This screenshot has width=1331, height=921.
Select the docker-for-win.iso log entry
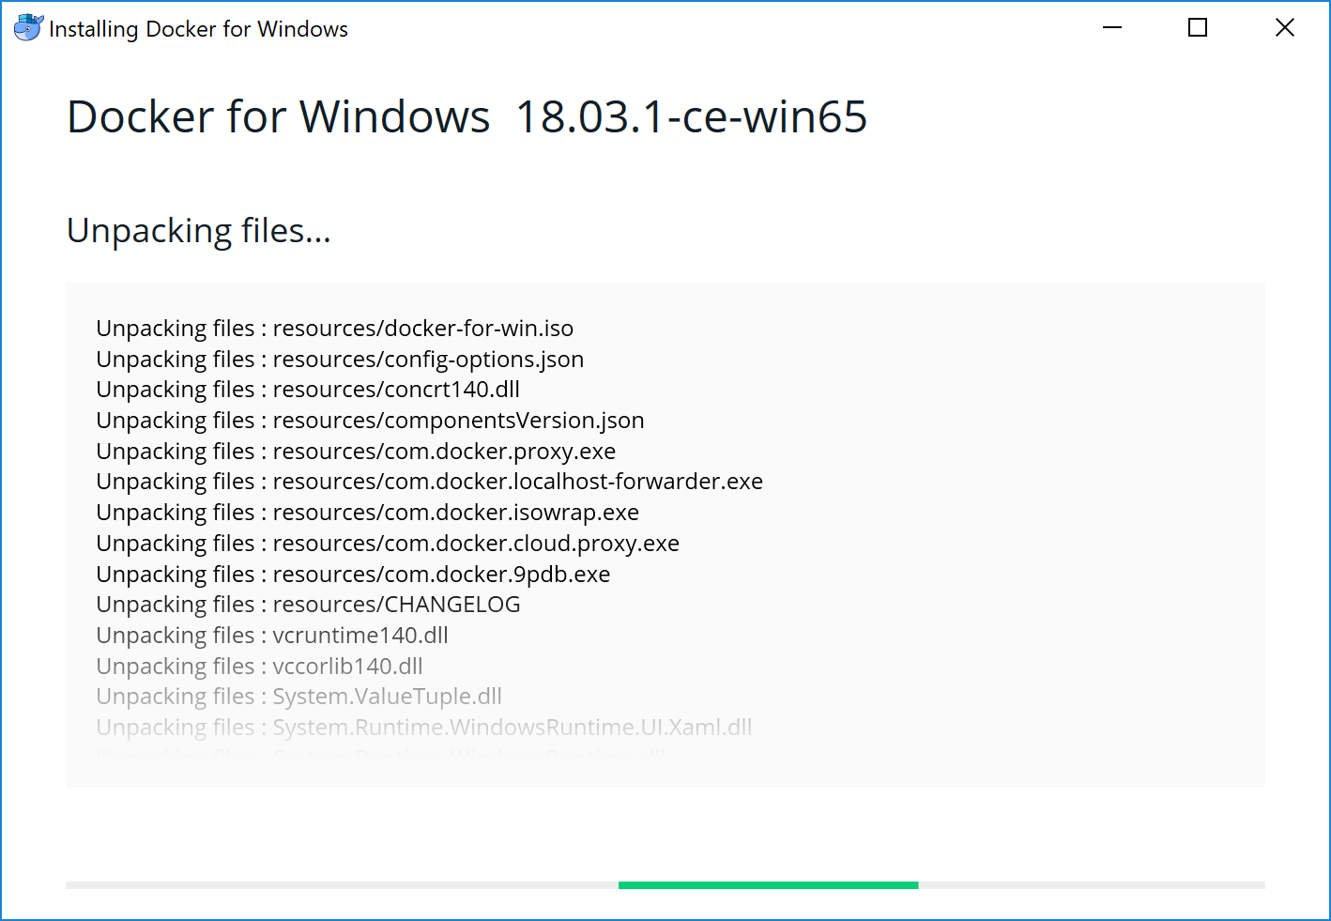[334, 328]
